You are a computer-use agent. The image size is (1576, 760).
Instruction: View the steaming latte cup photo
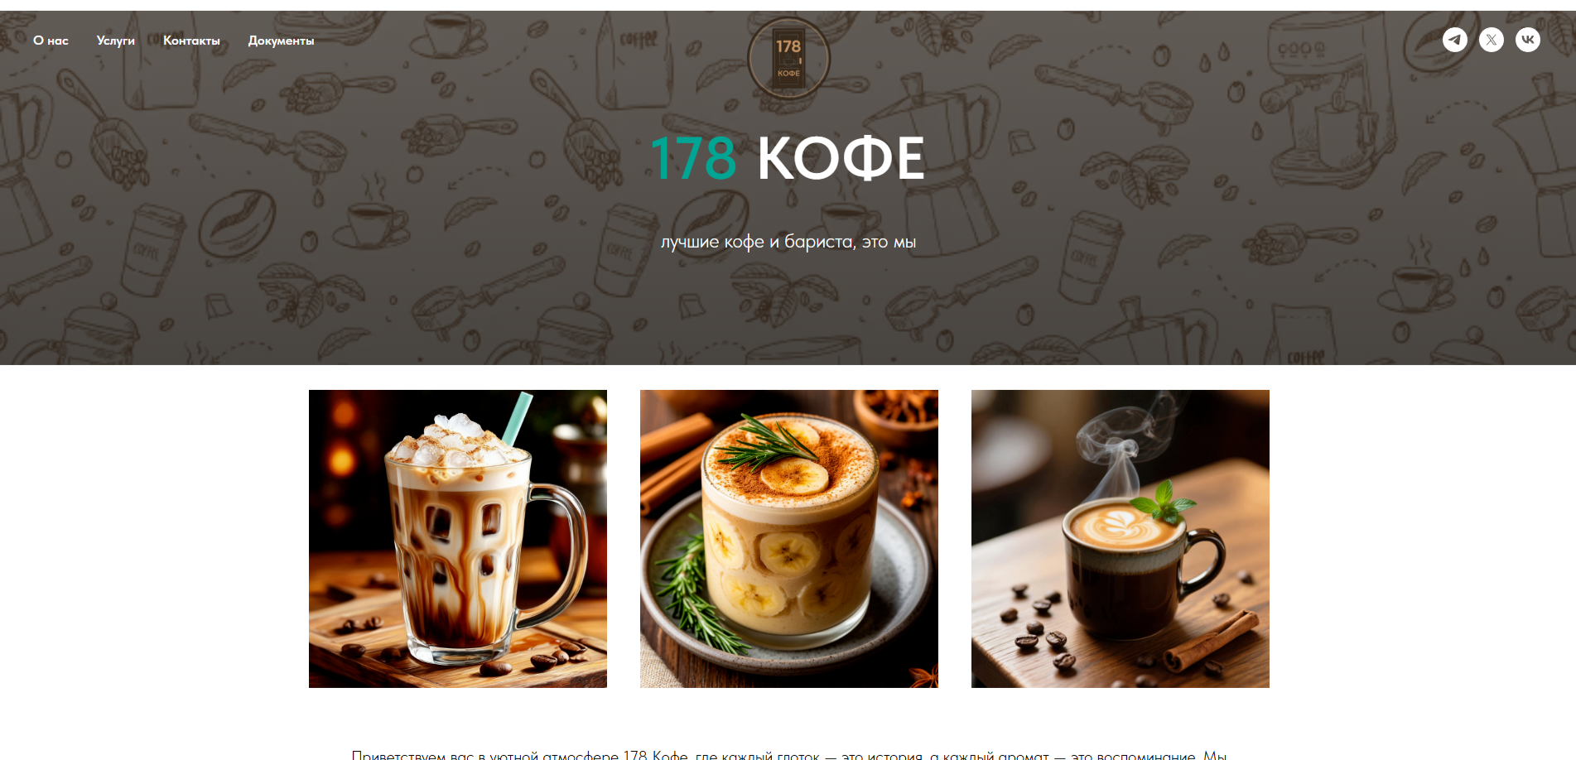click(1121, 539)
